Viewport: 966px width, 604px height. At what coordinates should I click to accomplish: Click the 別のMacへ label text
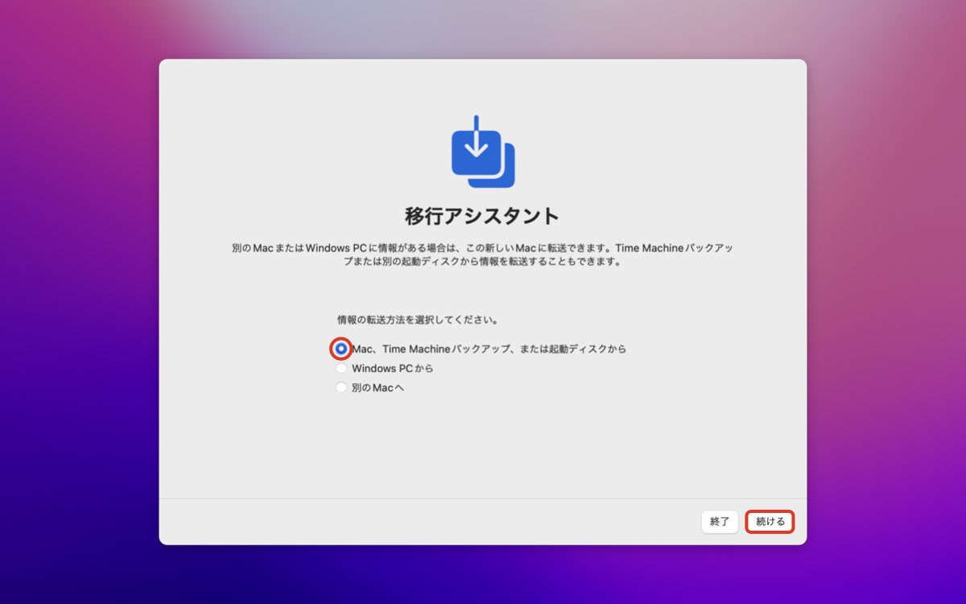(x=378, y=387)
